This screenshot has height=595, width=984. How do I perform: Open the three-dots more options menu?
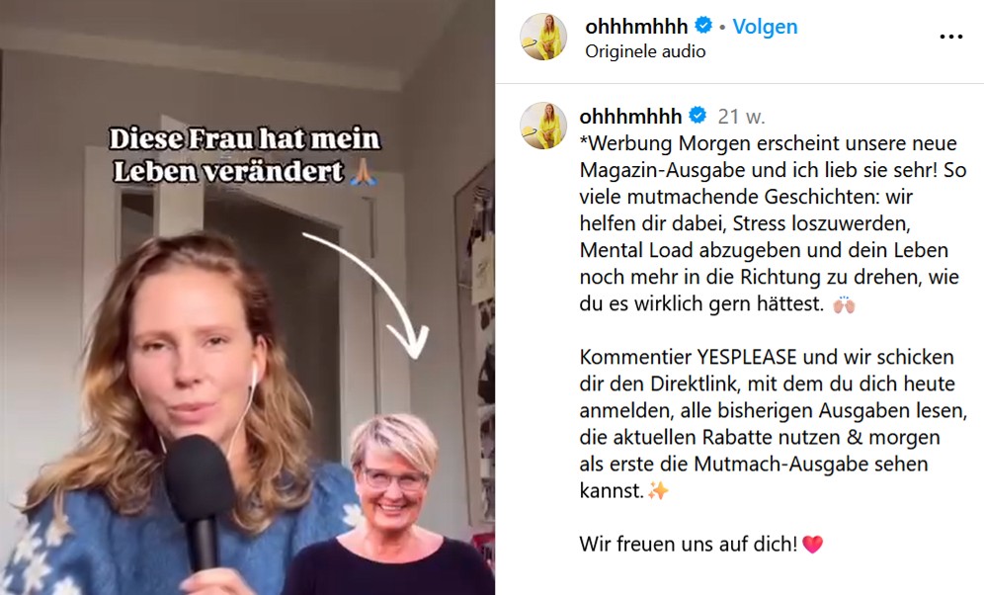(x=950, y=37)
